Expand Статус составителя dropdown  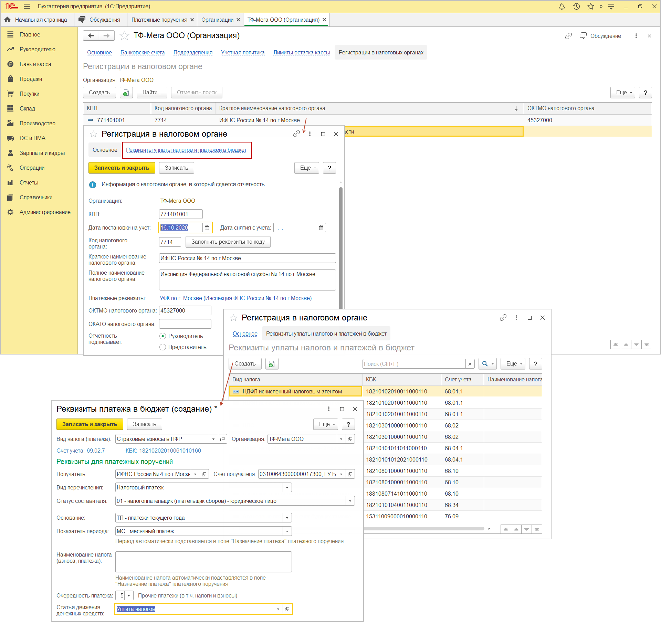click(x=350, y=501)
